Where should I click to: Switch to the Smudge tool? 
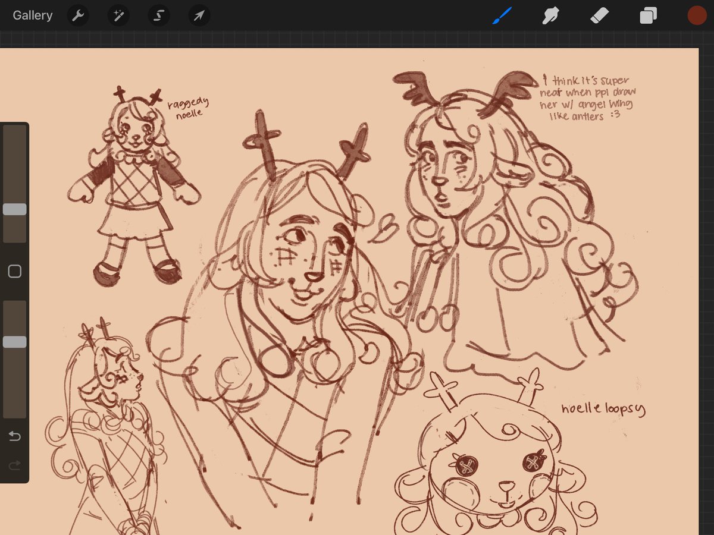tap(550, 15)
